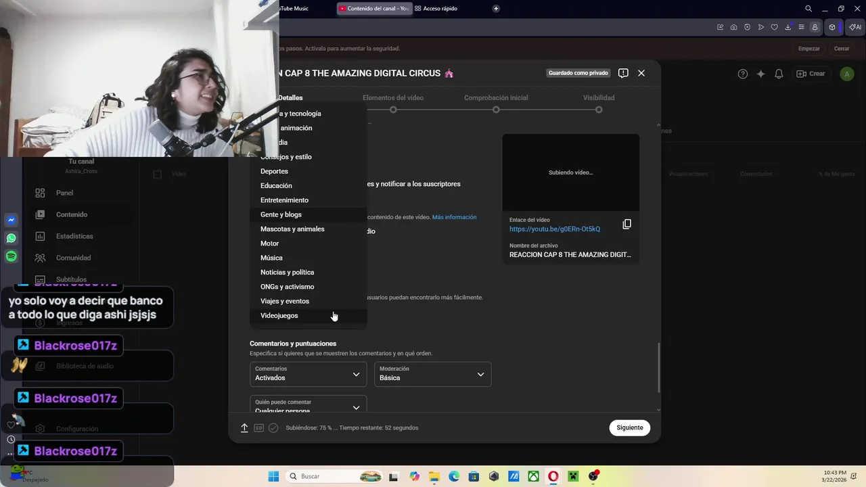Open Messenger in browser sidebar

pyautogui.click(x=11, y=220)
